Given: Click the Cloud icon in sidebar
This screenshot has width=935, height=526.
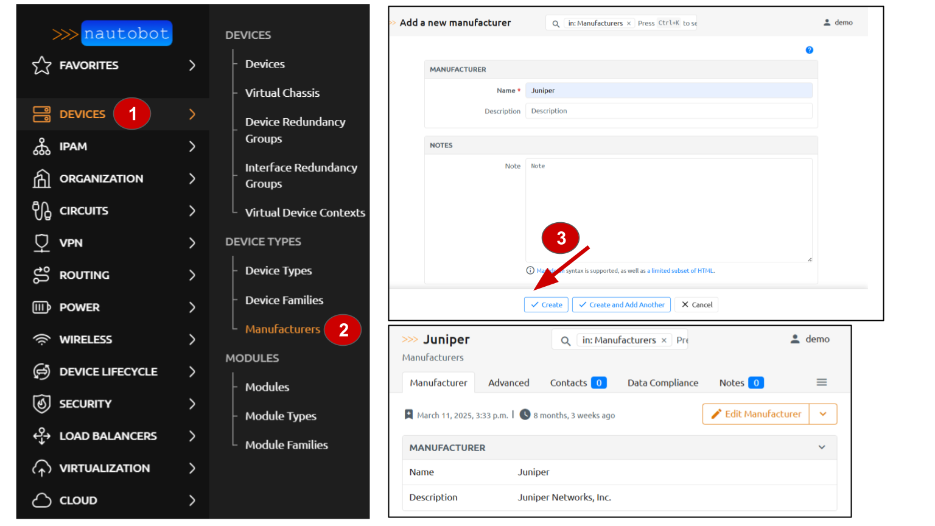Looking at the screenshot, I should (x=41, y=500).
